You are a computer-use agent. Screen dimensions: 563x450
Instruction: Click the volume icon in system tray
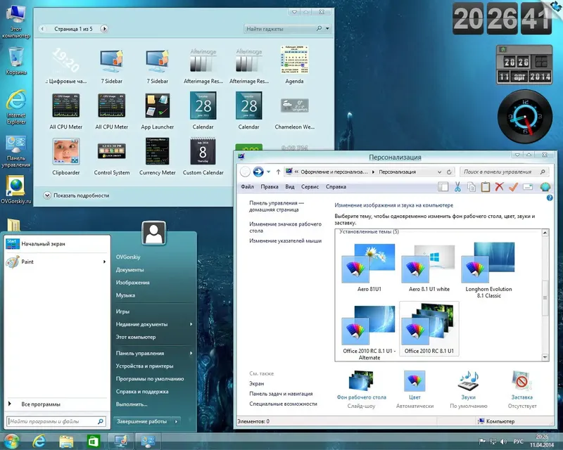tap(503, 442)
